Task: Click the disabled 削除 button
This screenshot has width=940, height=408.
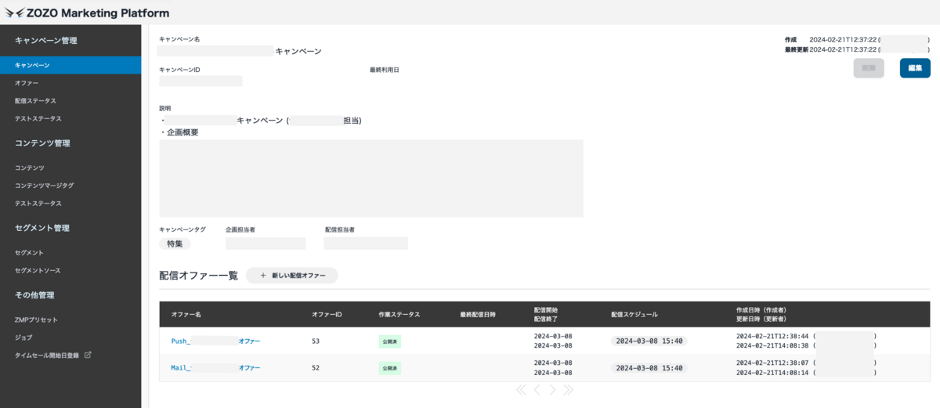Action: pos(869,68)
